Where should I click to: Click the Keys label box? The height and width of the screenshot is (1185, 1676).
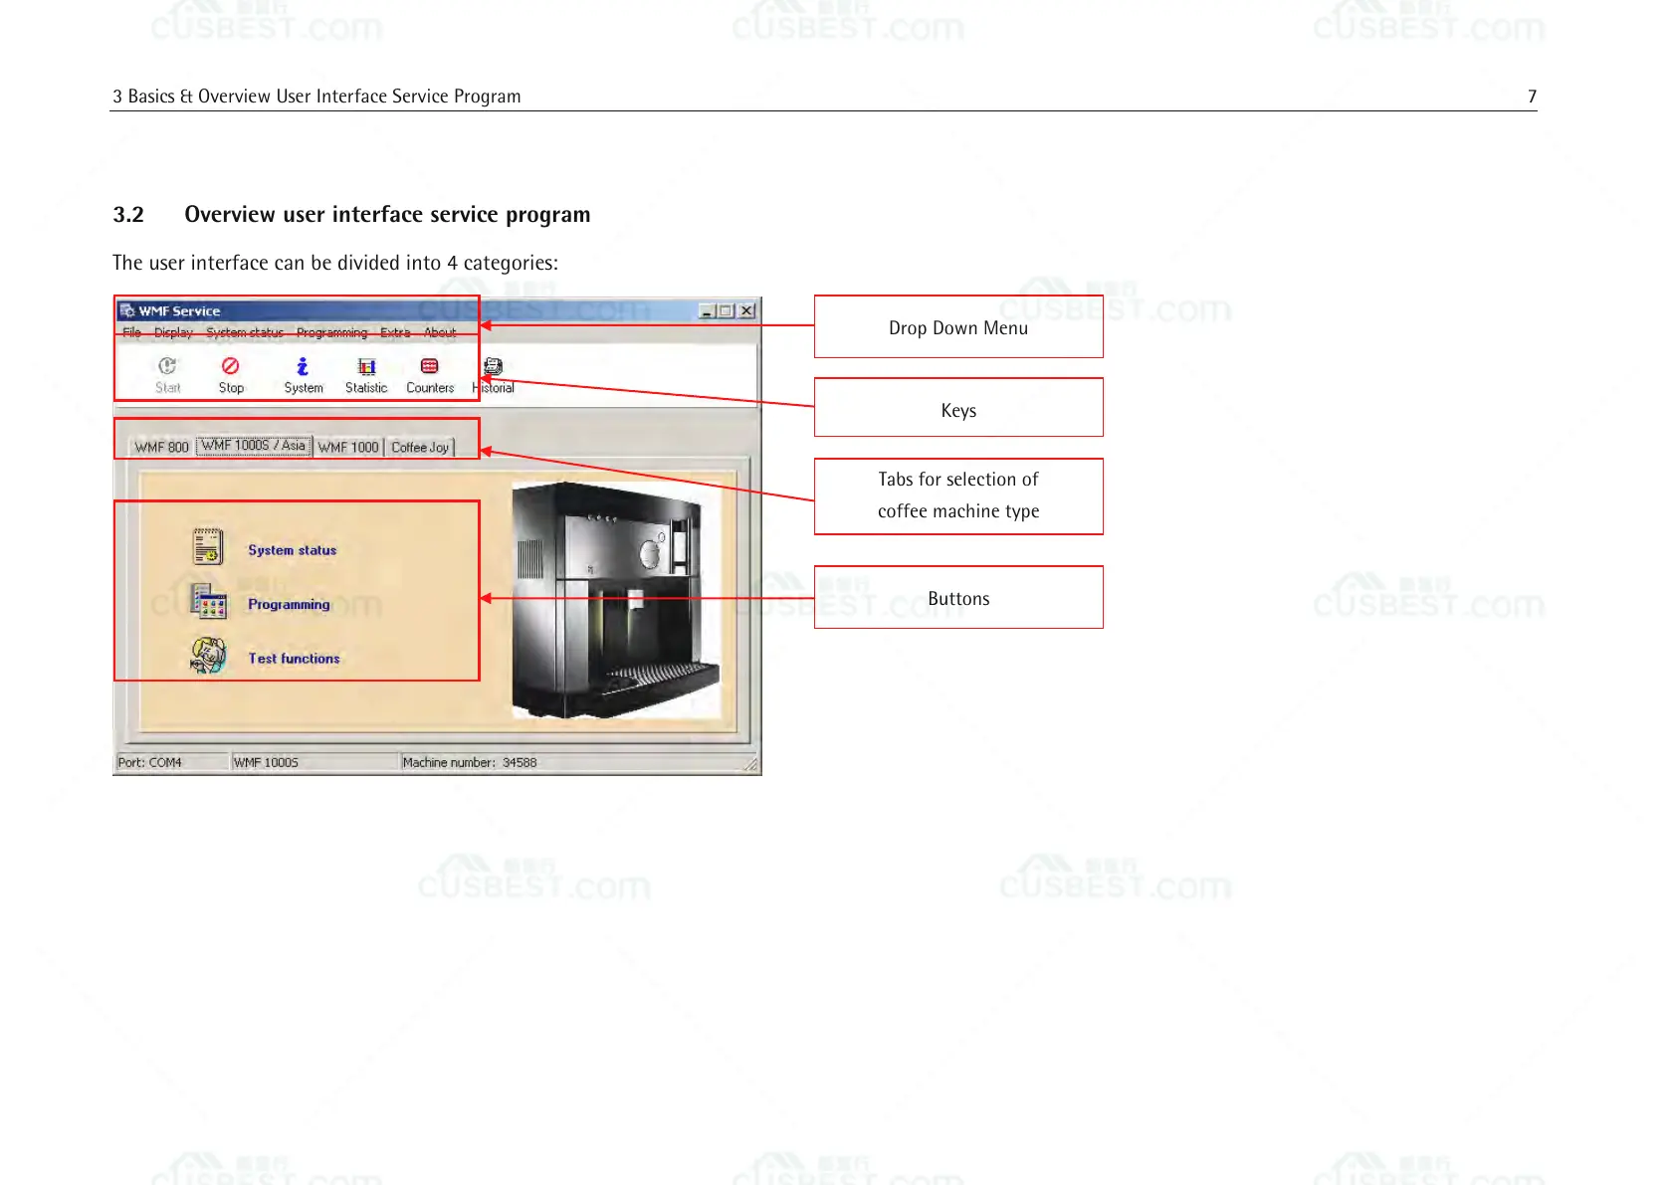(x=958, y=407)
